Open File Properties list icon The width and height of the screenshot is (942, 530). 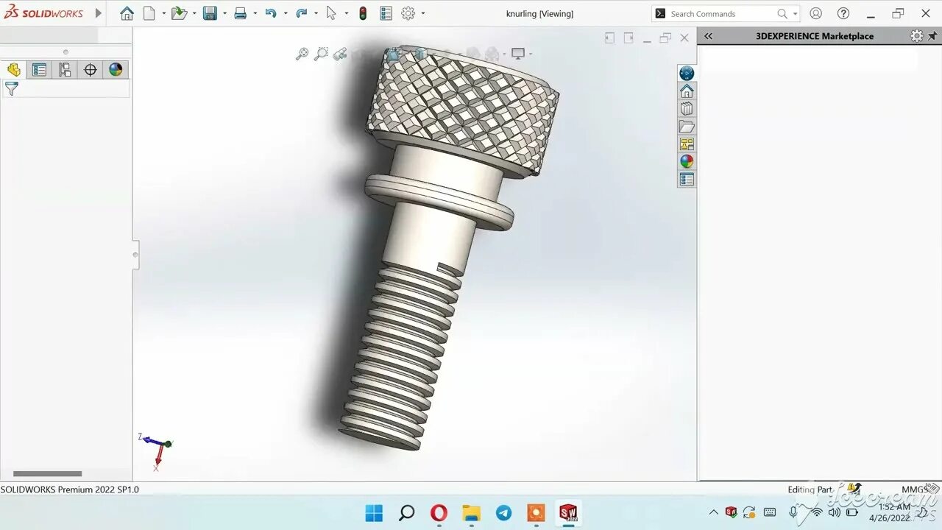coord(386,13)
